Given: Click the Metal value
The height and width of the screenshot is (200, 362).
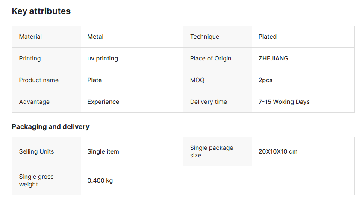Looking at the screenshot, I should coord(95,37).
